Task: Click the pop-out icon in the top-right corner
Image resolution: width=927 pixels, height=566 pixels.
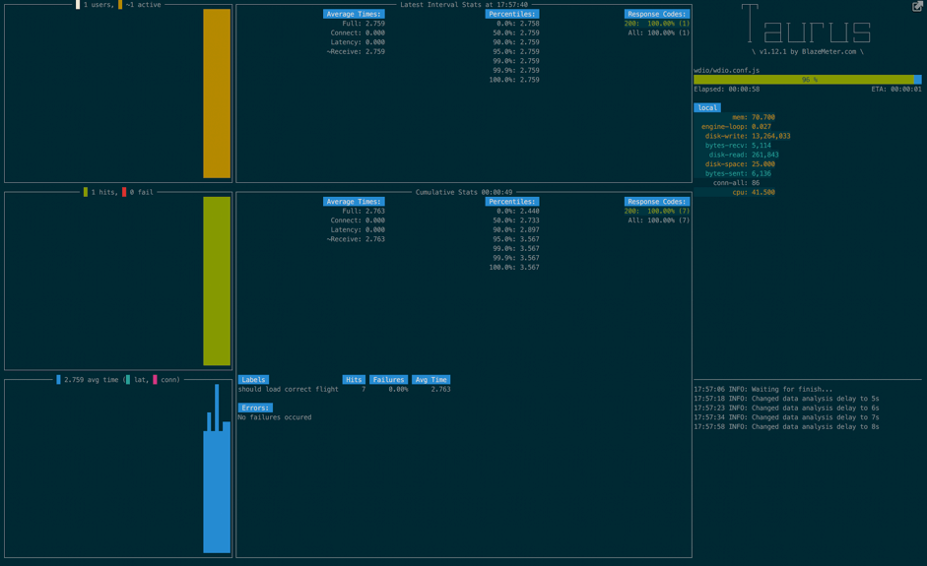Action: point(917,7)
